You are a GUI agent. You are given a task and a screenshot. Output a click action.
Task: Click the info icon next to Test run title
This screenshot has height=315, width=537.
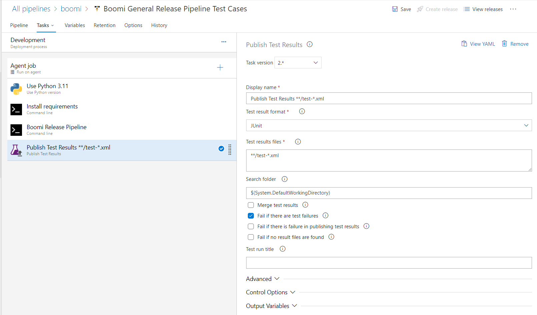[x=283, y=249]
